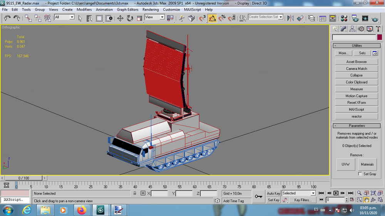Click the X coordinate input field
Image resolution: width=385 pixels, height=216 pixels.
159,193
